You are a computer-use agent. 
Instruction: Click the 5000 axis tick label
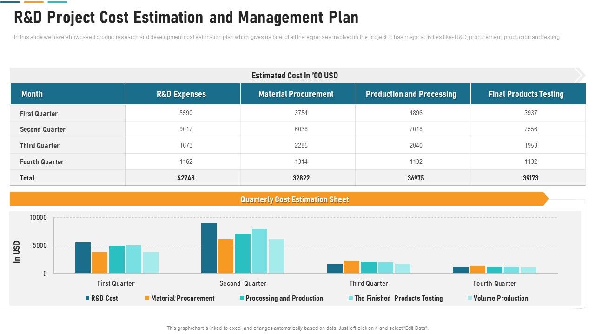tap(40, 245)
